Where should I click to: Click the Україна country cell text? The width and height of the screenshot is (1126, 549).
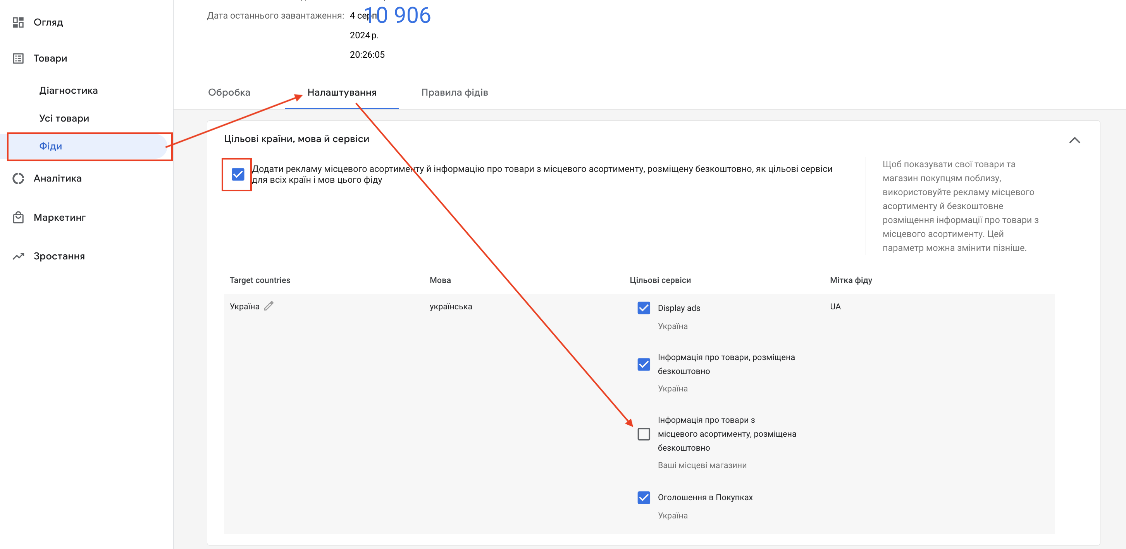click(244, 307)
